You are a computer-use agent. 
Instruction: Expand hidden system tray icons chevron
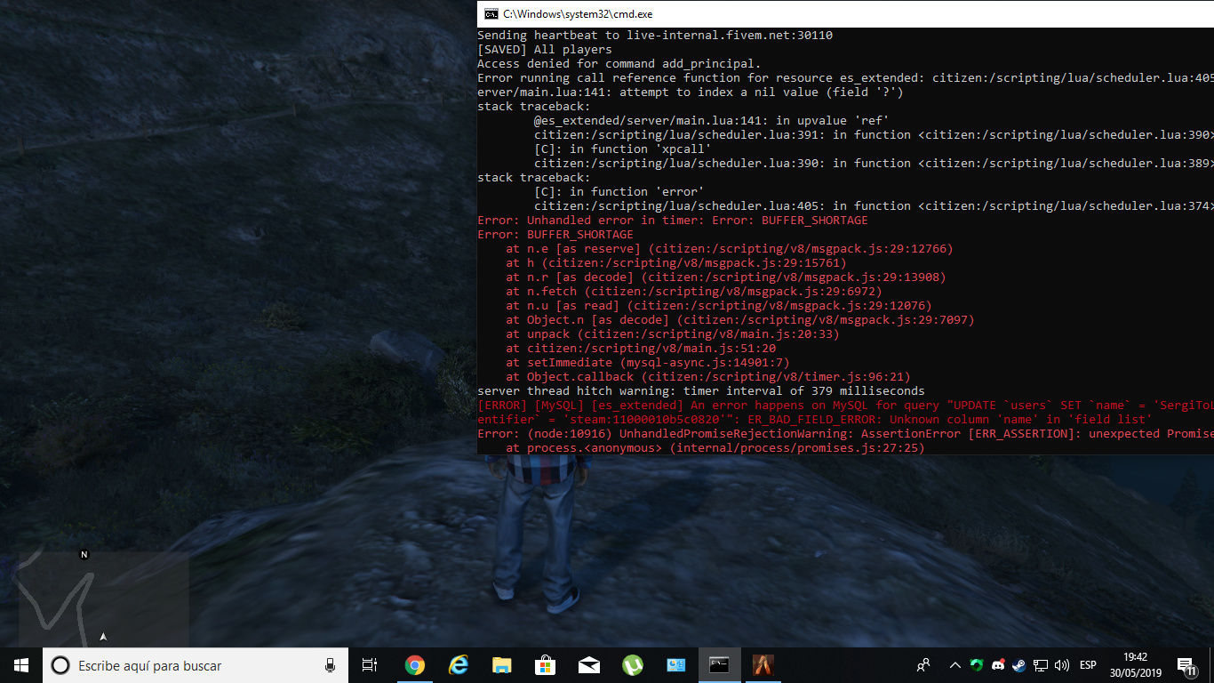click(x=955, y=665)
